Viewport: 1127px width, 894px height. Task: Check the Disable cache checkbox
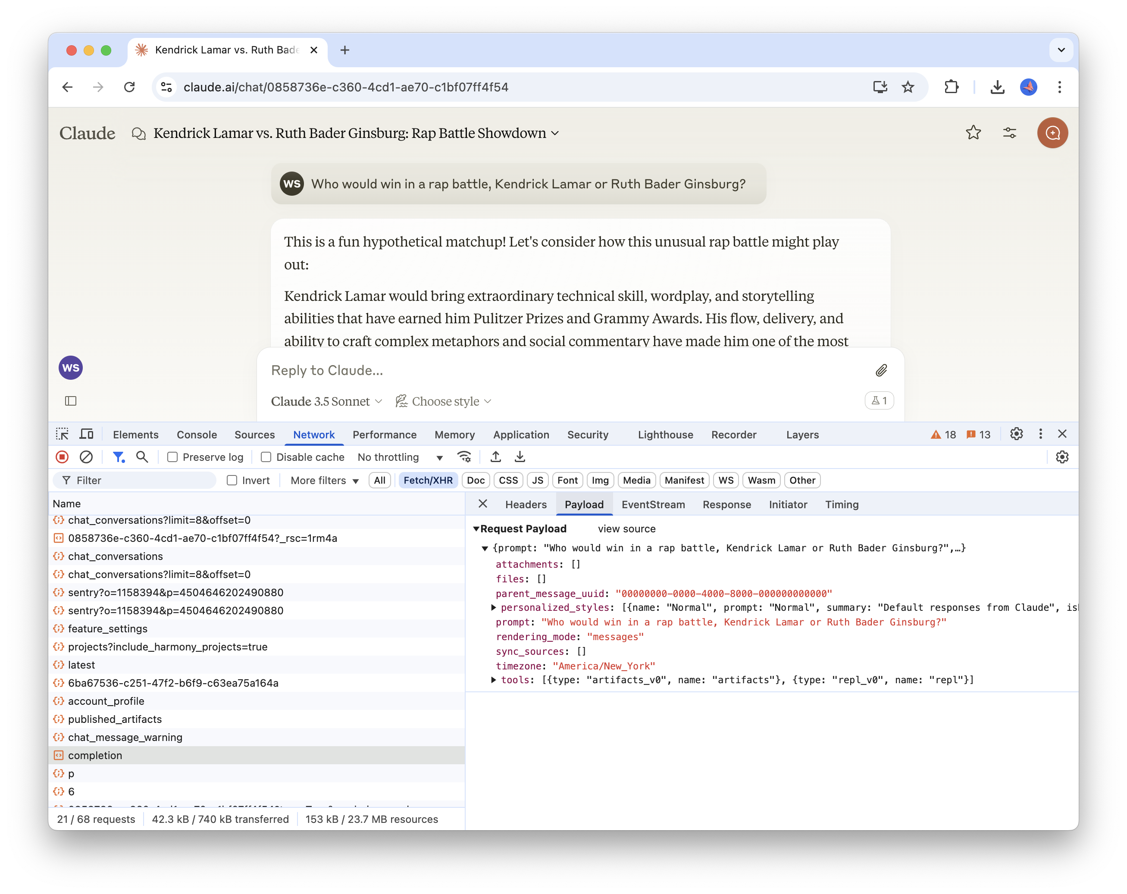click(x=266, y=457)
